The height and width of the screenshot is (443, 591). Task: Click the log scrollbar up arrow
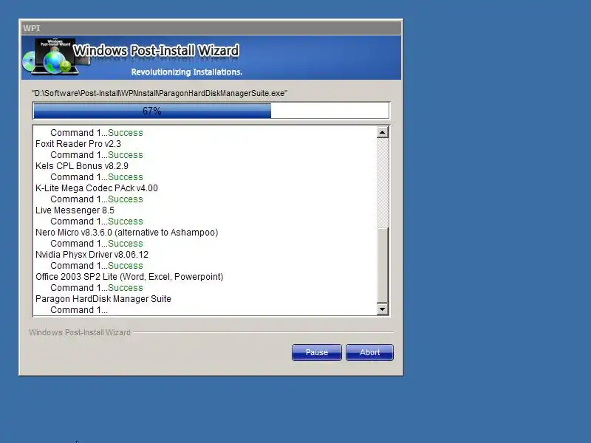pyautogui.click(x=382, y=132)
